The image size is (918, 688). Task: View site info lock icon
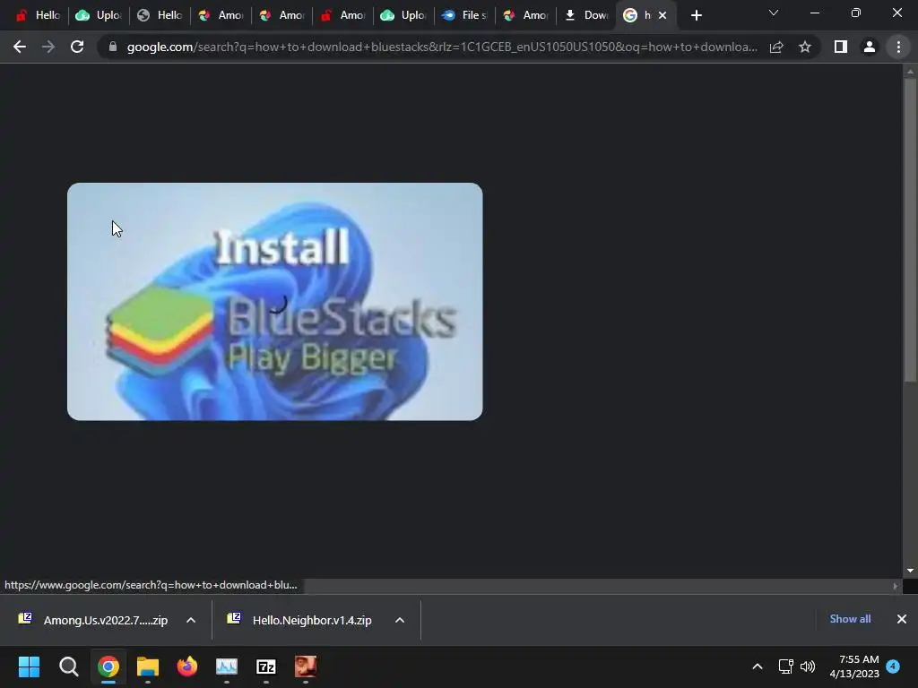113,47
